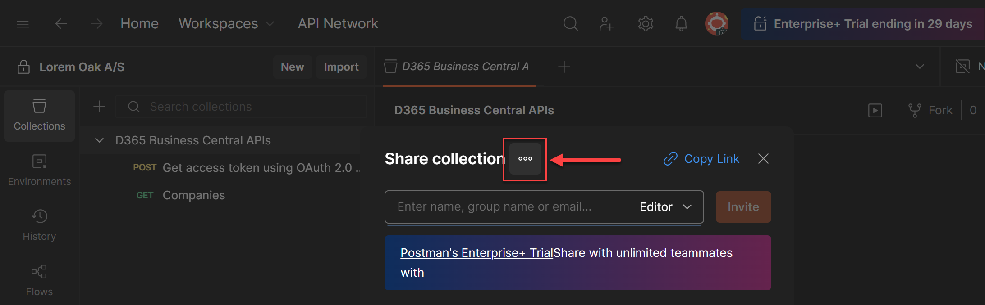Image resolution: width=985 pixels, height=305 pixels.
Task: Open API Network
Action: click(338, 23)
